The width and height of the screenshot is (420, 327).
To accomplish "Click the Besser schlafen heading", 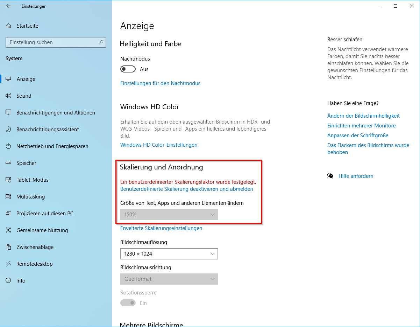I will pyautogui.click(x=345, y=40).
